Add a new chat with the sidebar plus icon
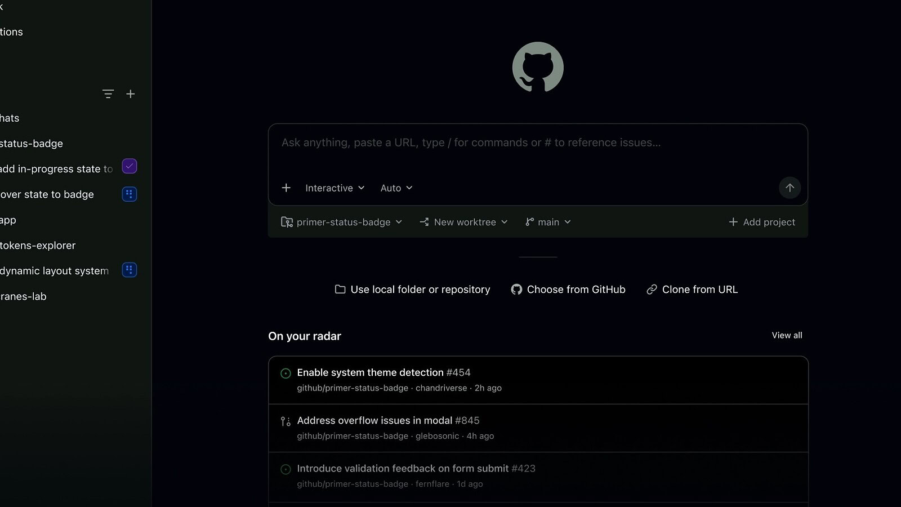Viewport: 901px width, 507px height. (131, 94)
